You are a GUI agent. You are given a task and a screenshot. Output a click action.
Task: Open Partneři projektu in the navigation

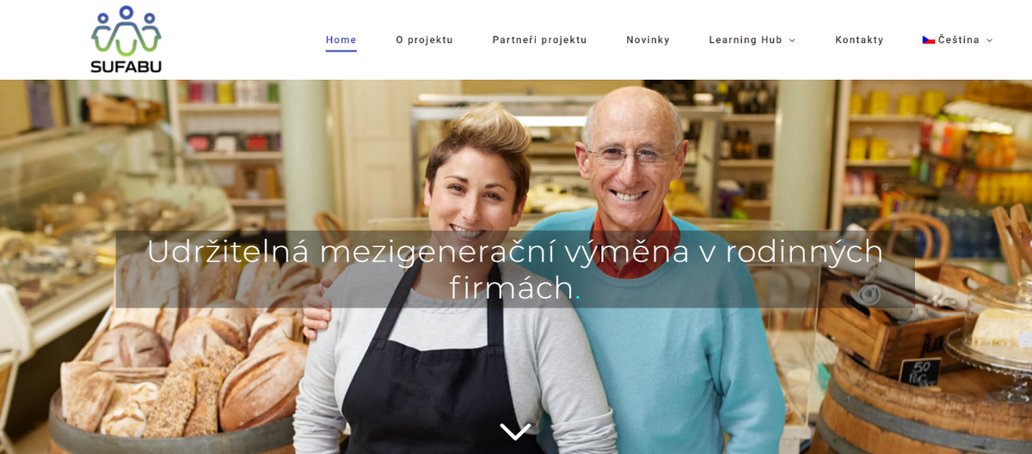(x=539, y=40)
